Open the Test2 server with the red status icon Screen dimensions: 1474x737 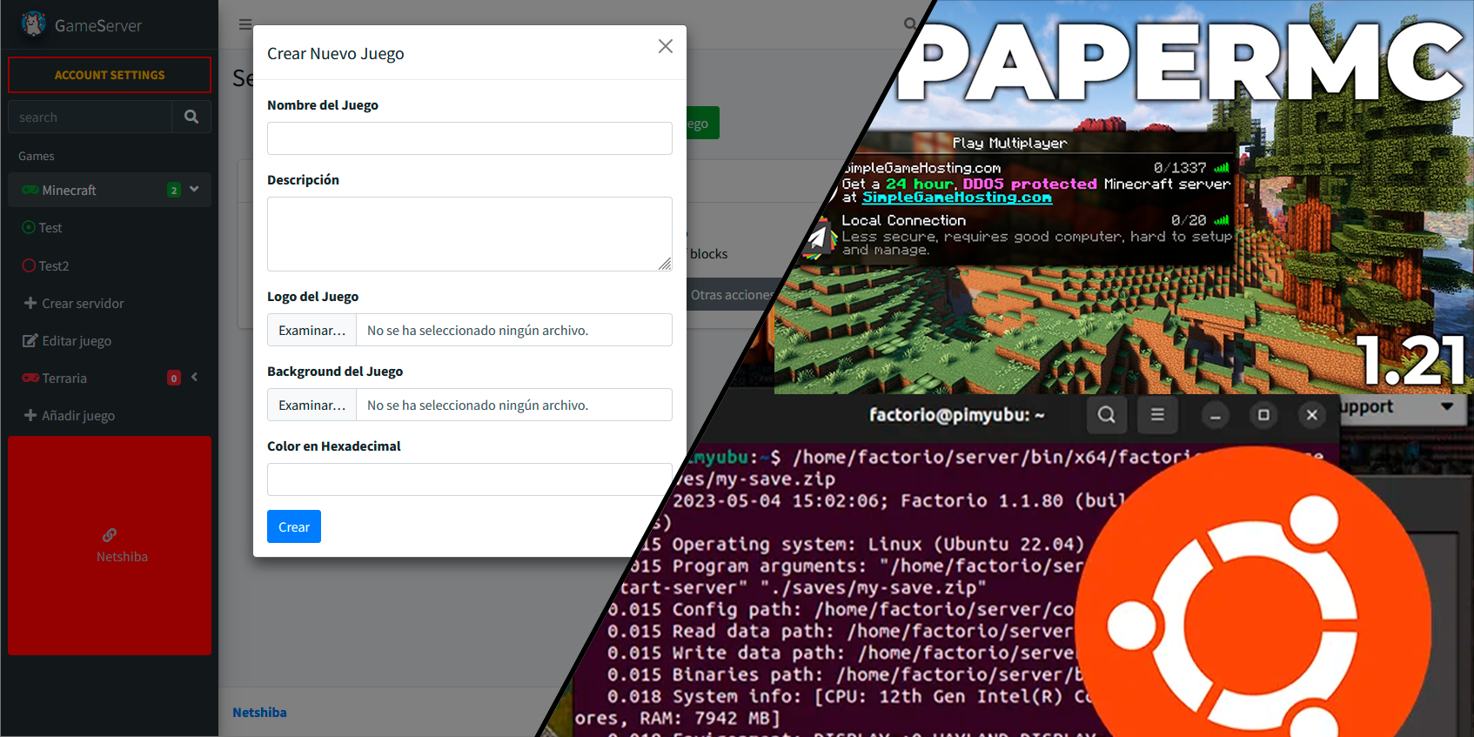pos(53,266)
